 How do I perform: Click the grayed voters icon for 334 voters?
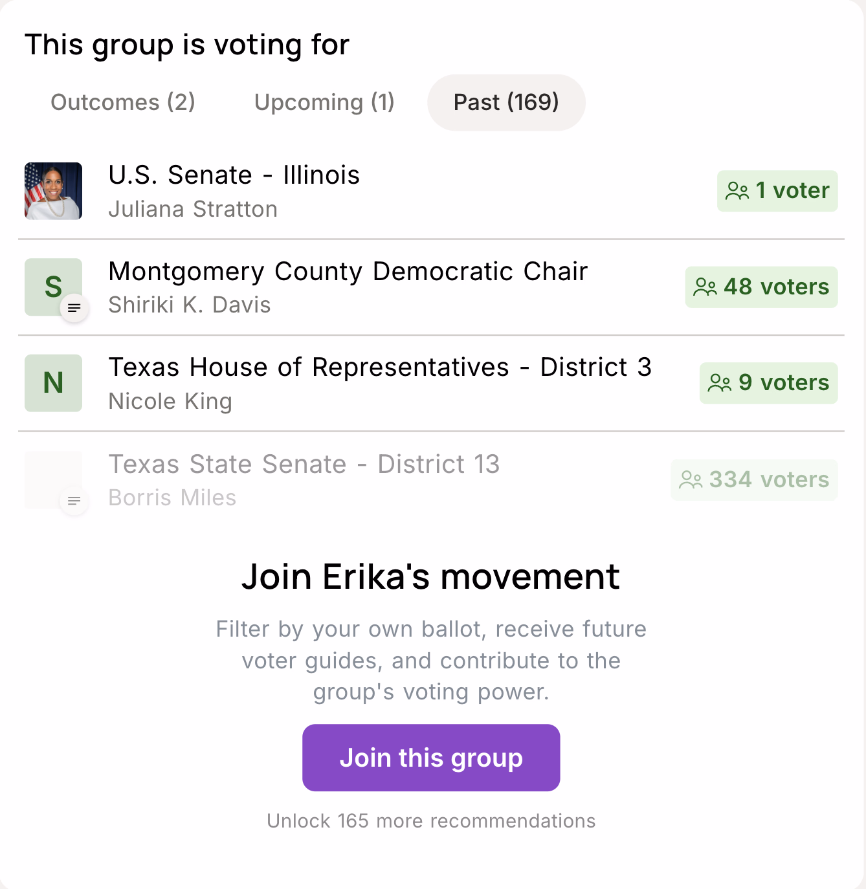(x=691, y=479)
